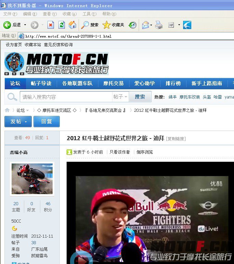The width and height of the screenshot is (234, 264).
Task: Open the 发帖 button dropdown
Action: pyautogui.click(x=26, y=121)
